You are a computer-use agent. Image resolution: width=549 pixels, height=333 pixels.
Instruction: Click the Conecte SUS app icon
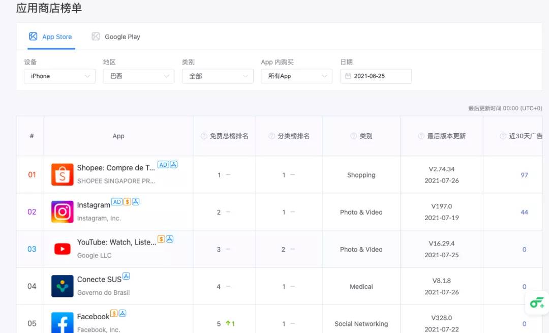(63, 286)
